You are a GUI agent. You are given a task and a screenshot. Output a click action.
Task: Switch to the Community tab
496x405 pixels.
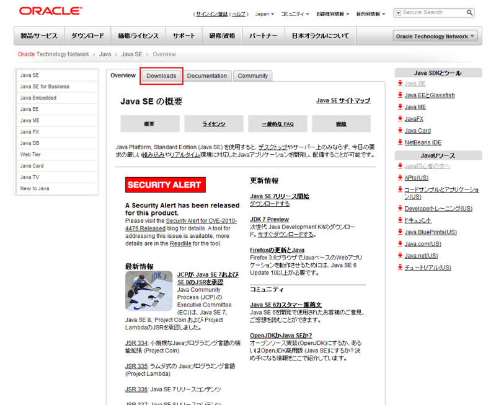(x=253, y=76)
